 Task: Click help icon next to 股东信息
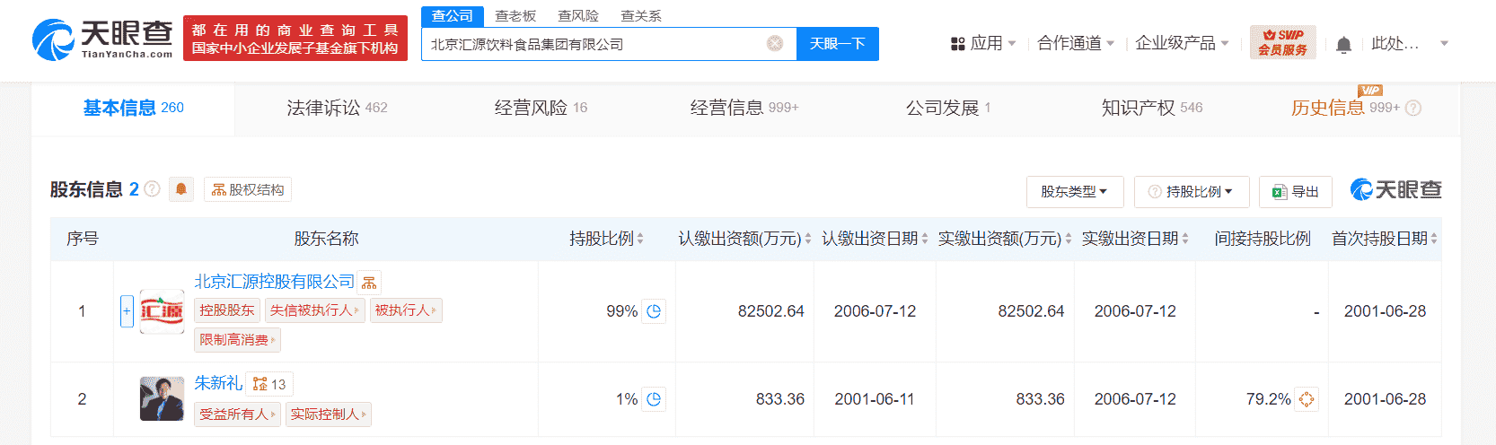[153, 189]
